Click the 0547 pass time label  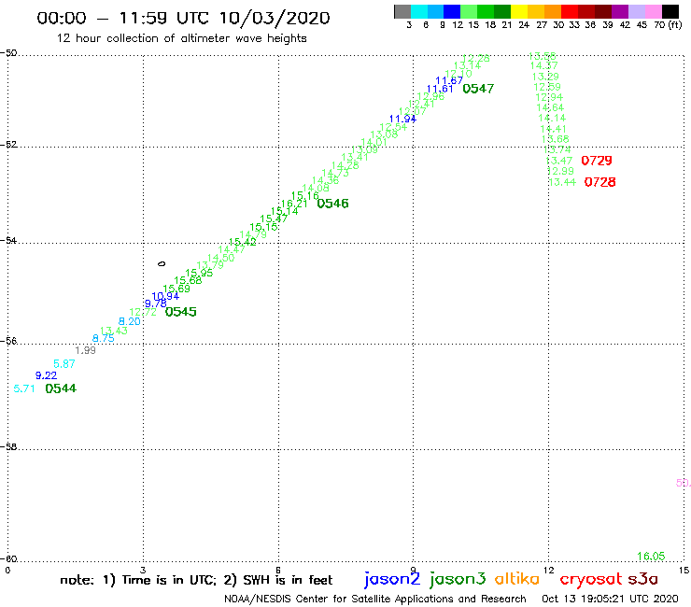(x=478, y=89)
